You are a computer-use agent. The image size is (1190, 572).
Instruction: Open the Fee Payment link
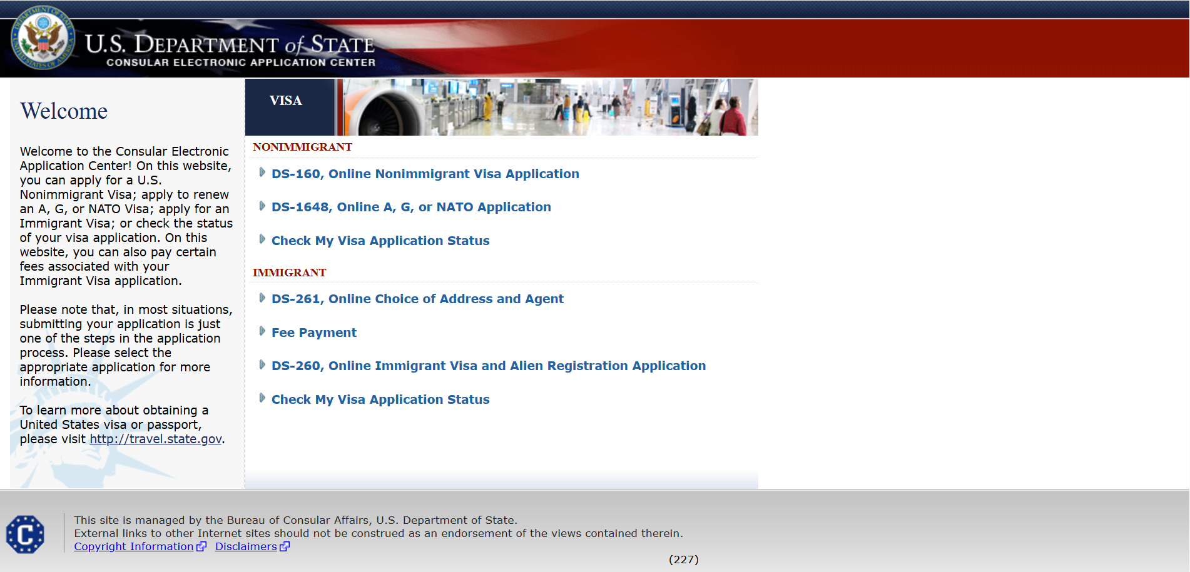point(314,333)
